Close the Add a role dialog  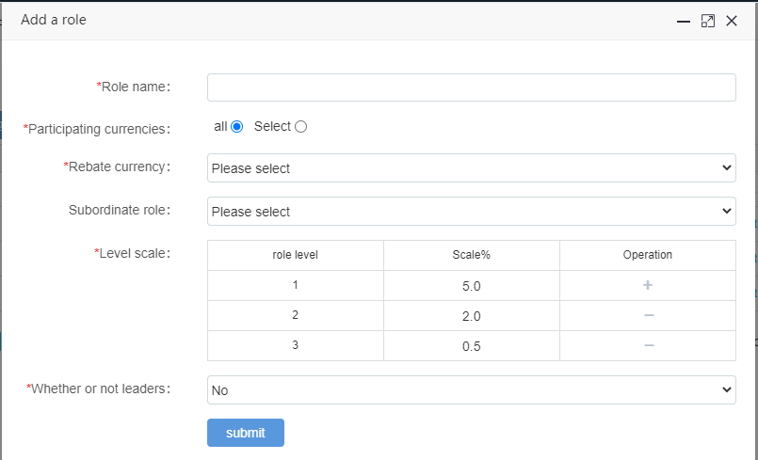coord(732,21)
